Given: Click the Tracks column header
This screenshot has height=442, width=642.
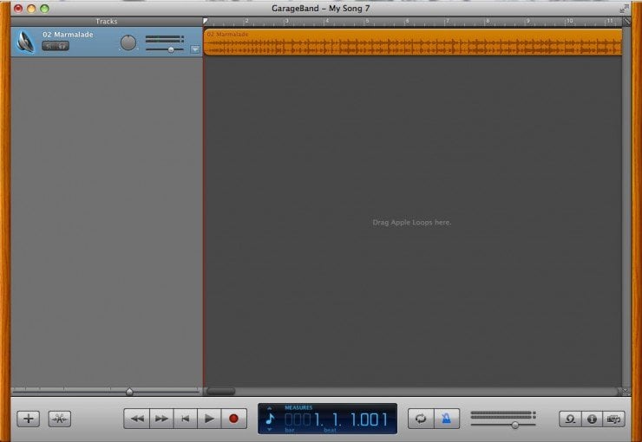Looking at the screenshot, I should (107, 22).
